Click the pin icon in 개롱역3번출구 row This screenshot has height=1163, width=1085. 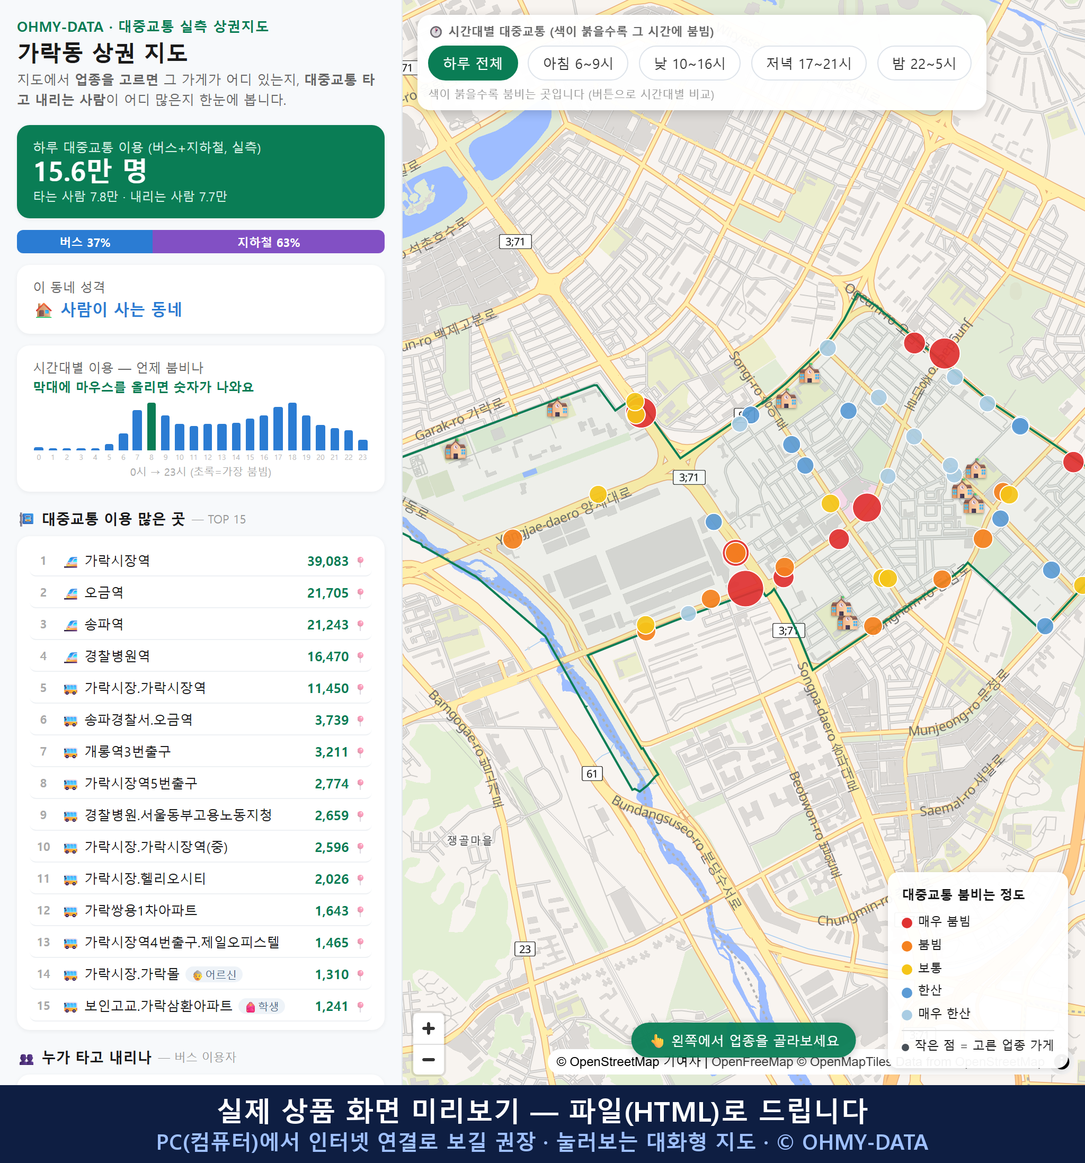(360, 752)
